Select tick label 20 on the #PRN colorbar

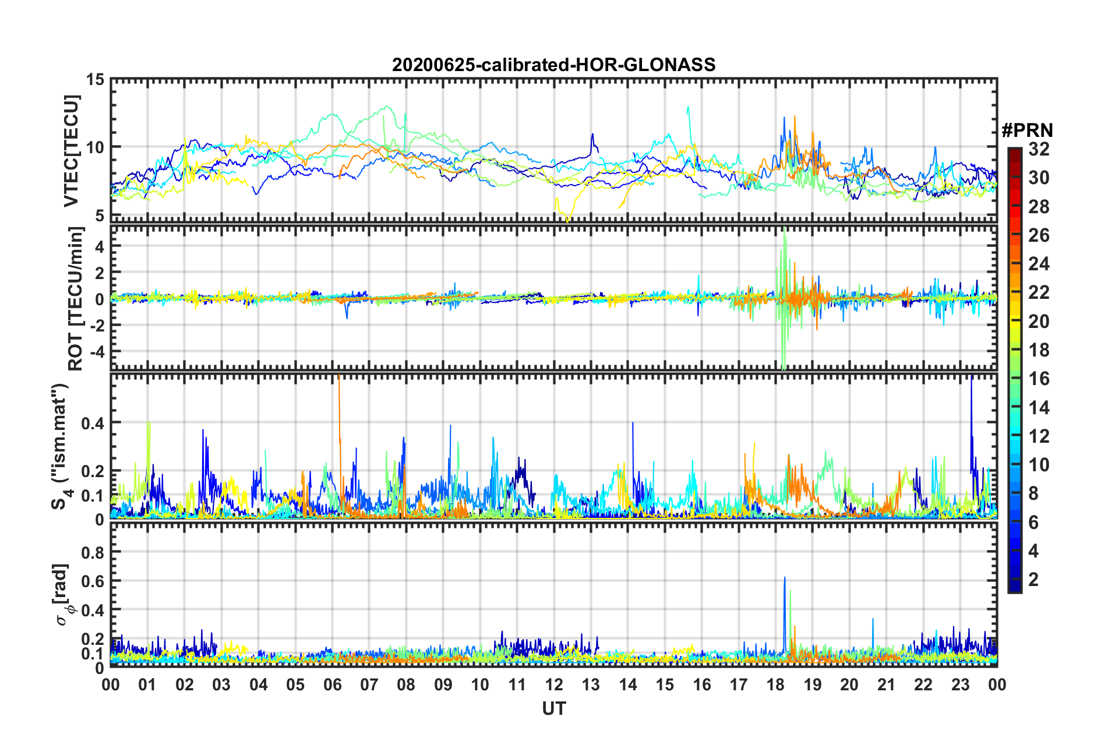point(1039,321)
